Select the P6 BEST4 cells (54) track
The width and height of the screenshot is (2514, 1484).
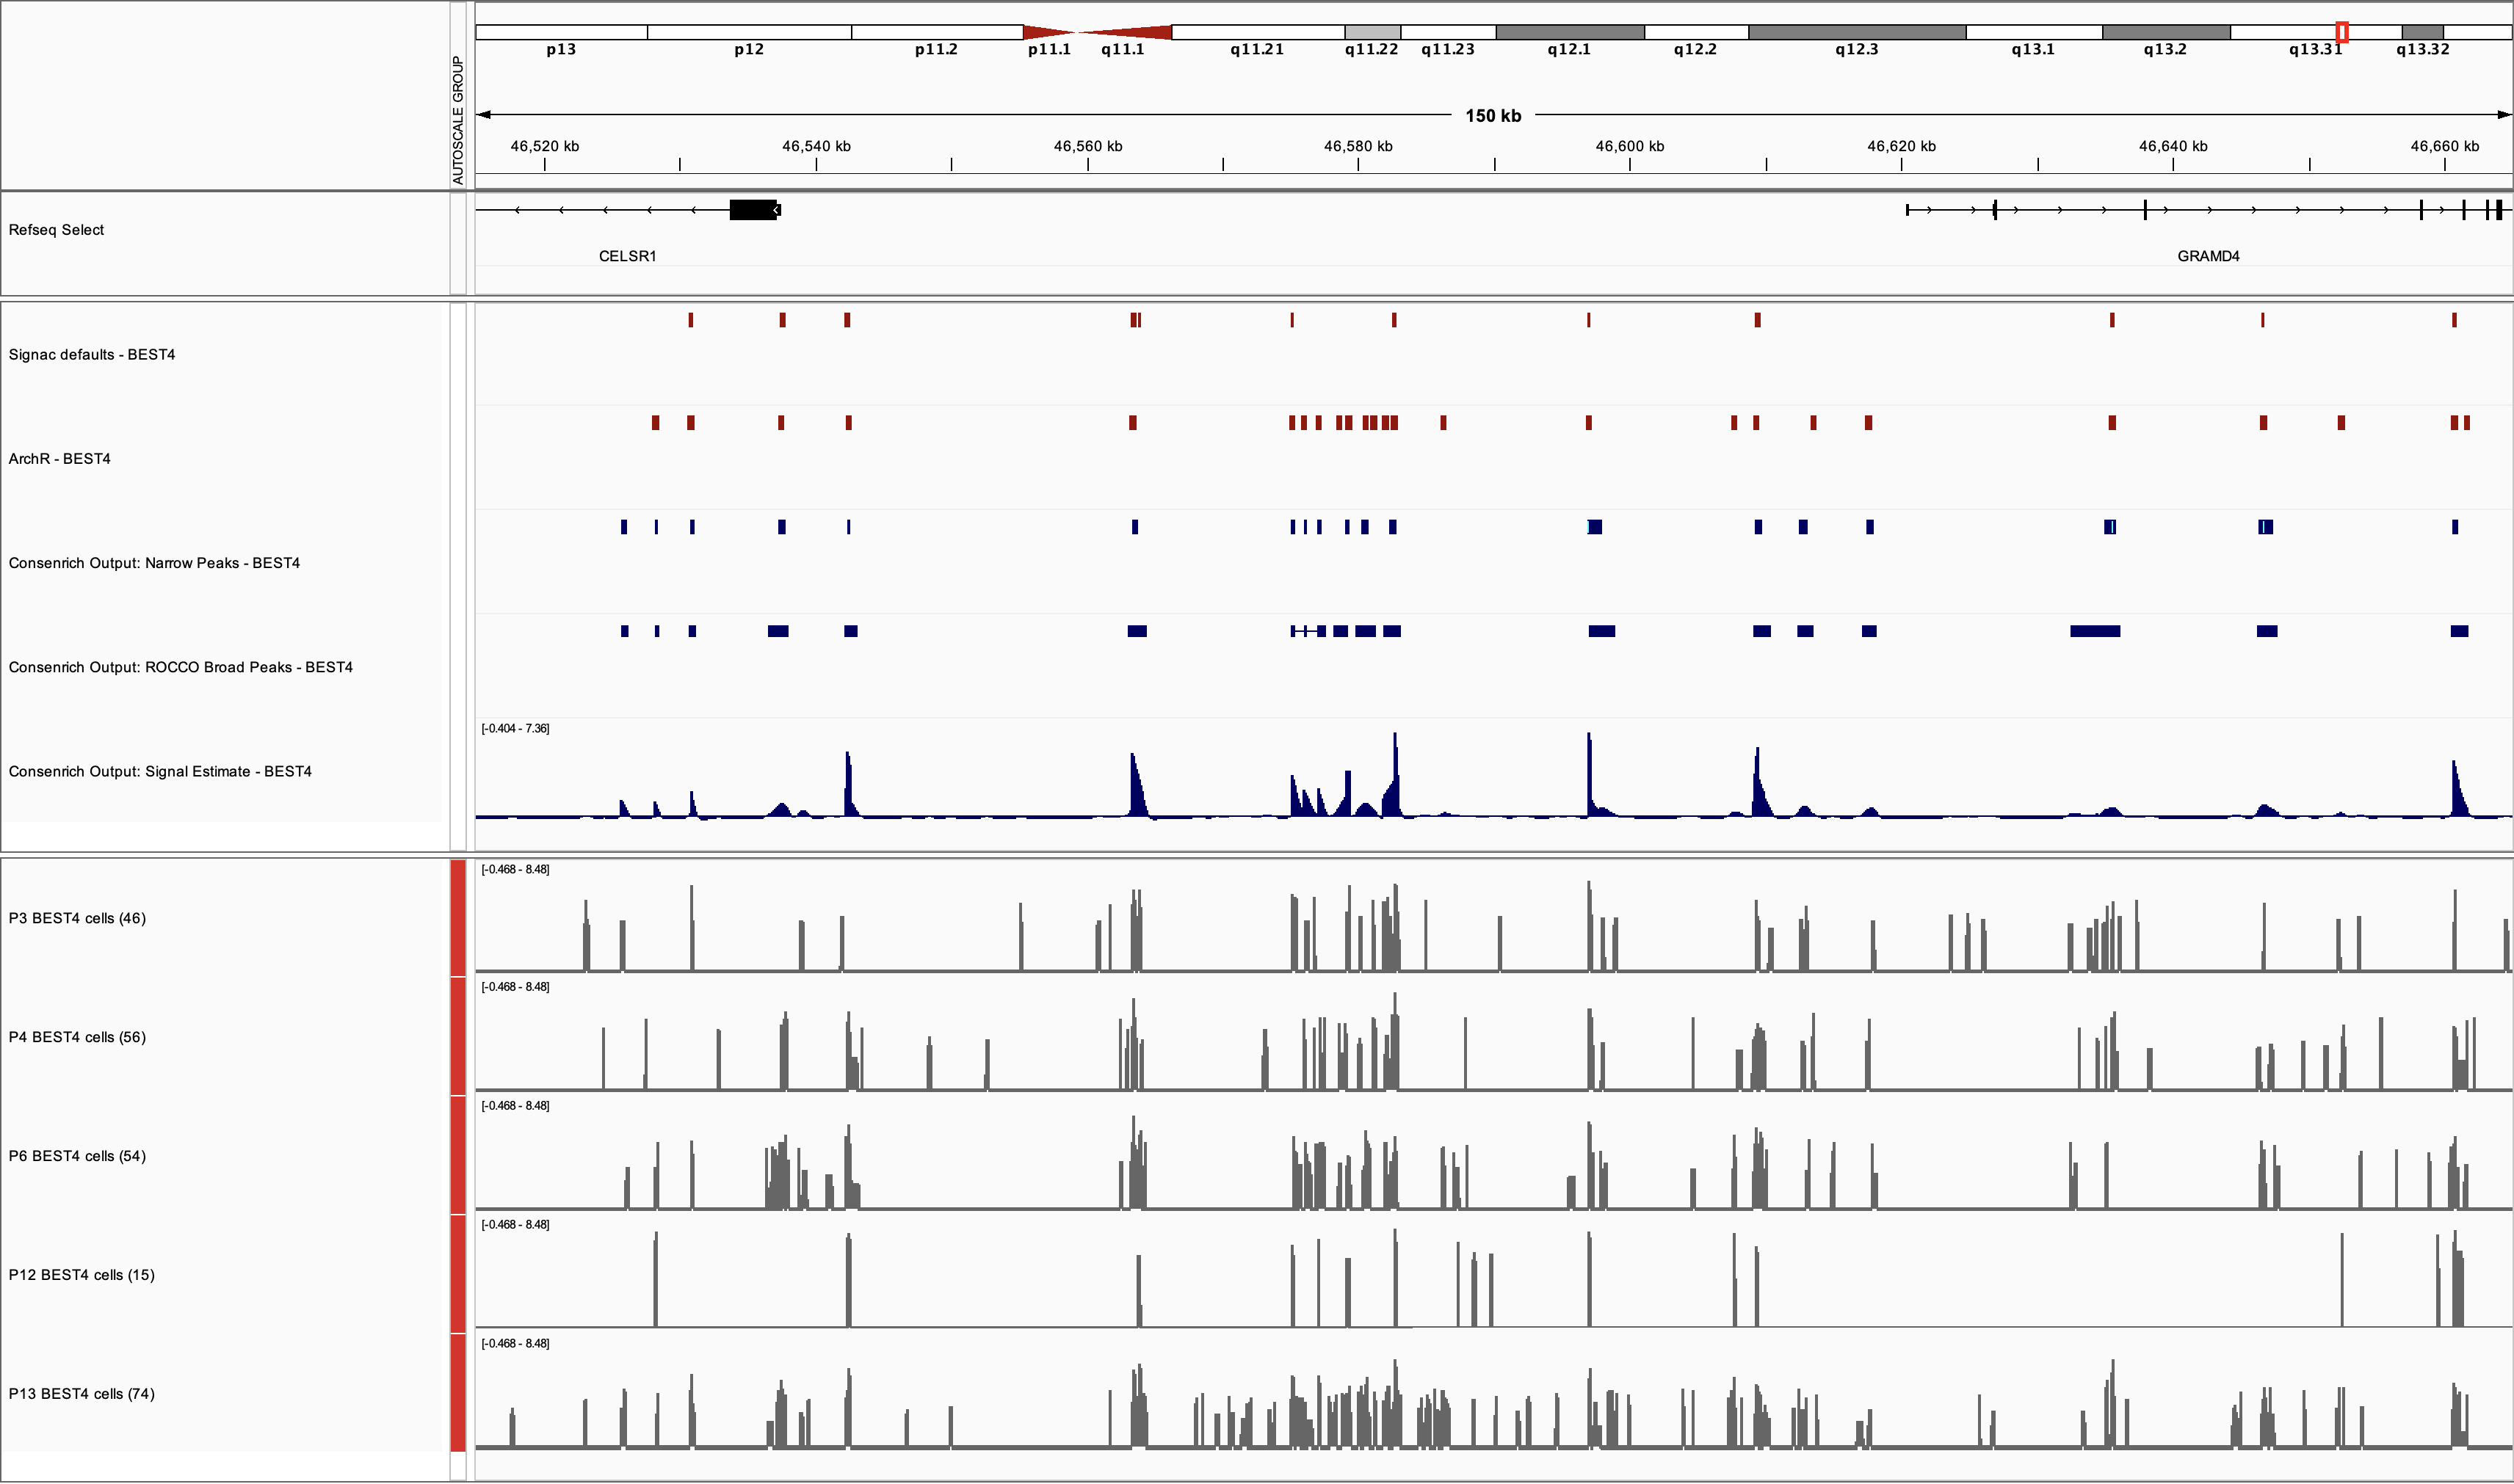[77, 1156]
